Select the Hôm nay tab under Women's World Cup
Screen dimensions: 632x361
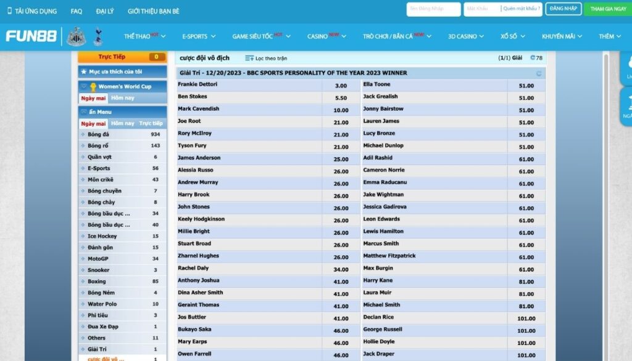coord(123,98)
